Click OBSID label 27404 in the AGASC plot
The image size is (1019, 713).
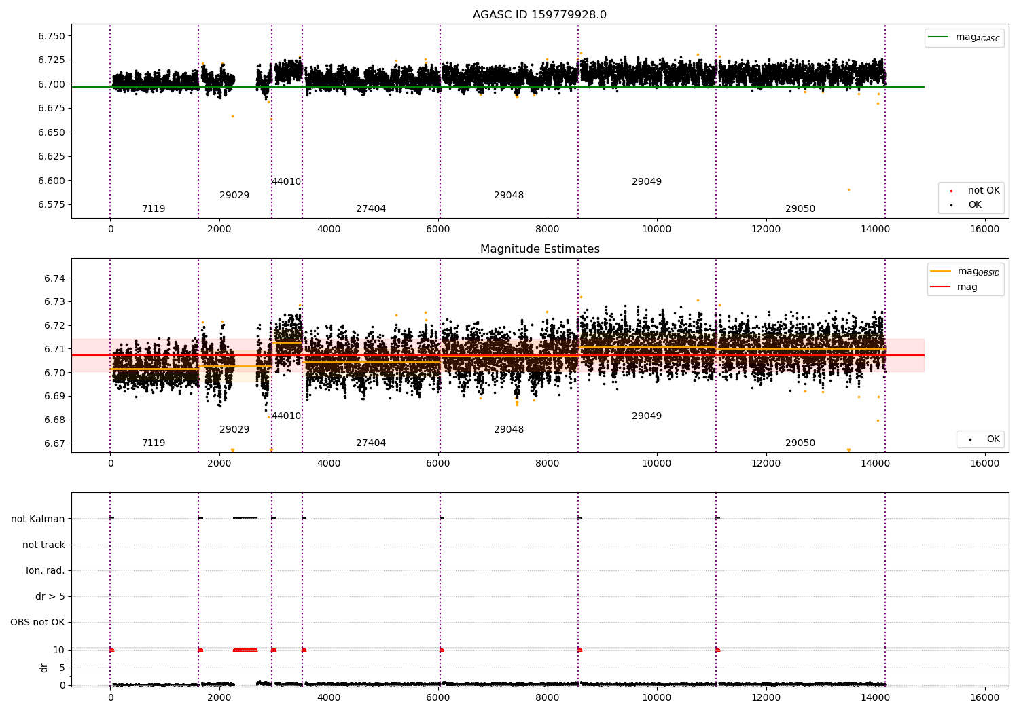coord(371,209)
